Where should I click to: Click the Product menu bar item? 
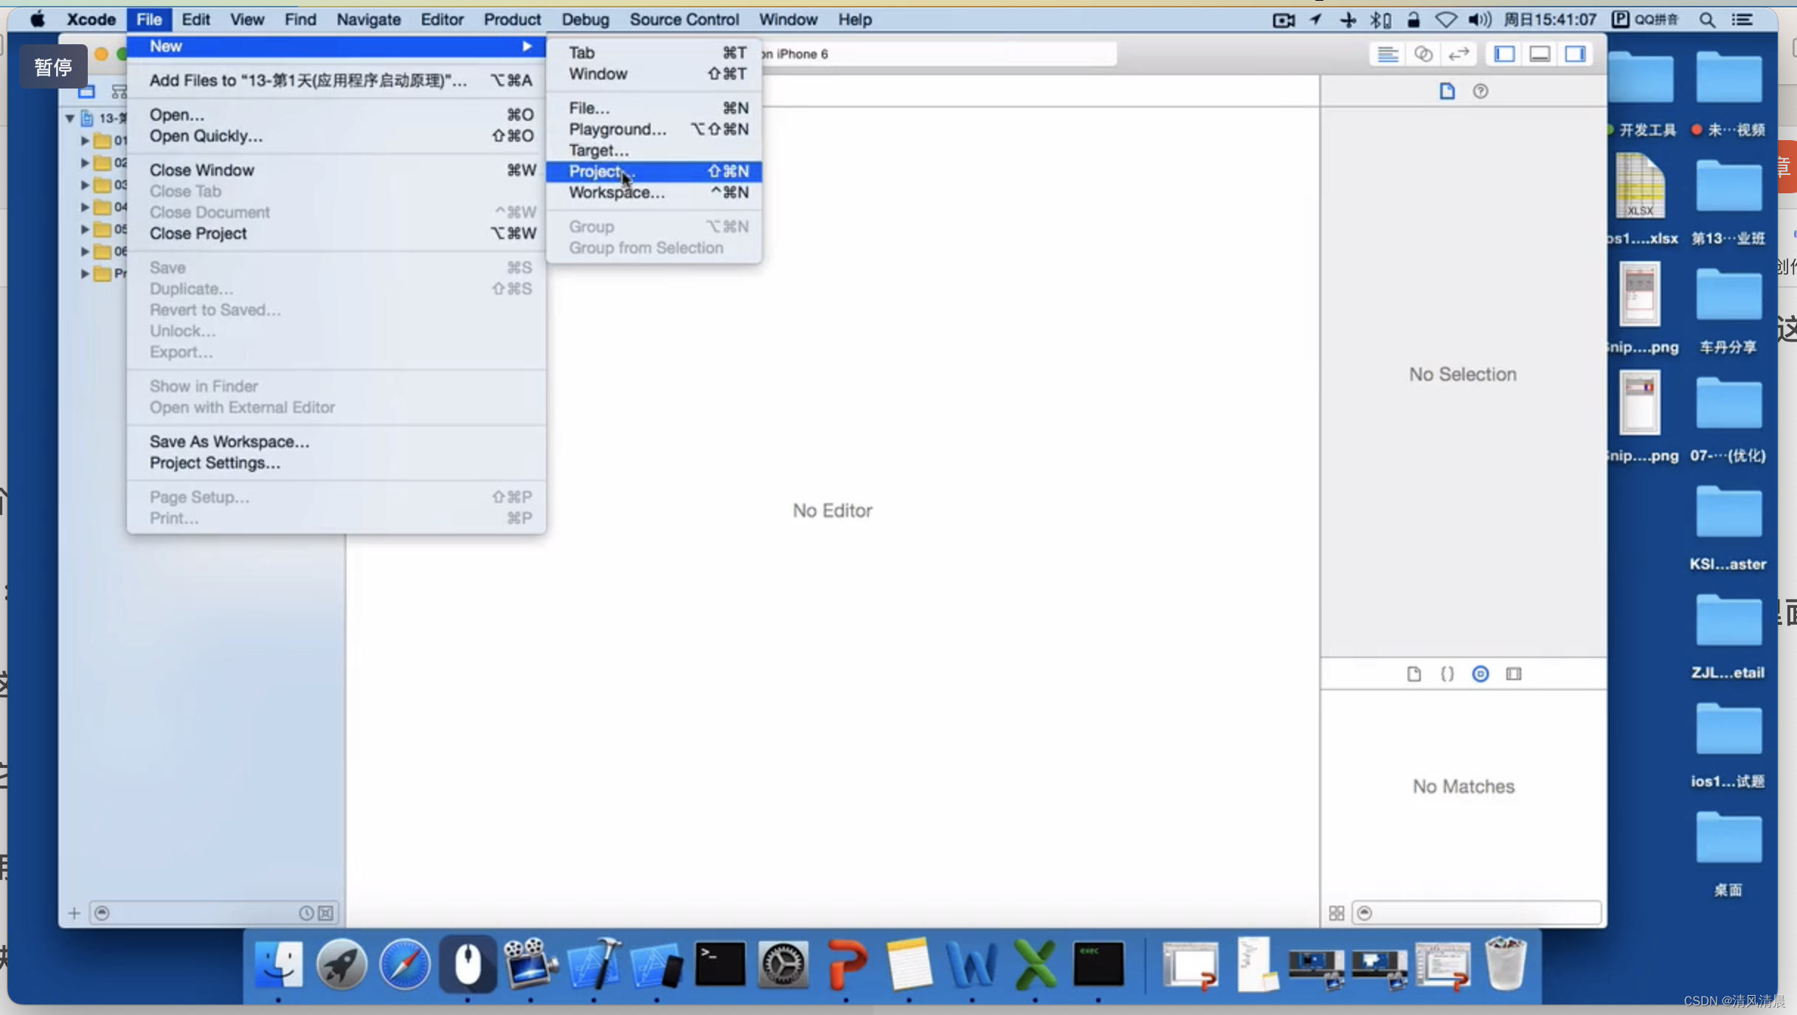(x=512, y=20)
